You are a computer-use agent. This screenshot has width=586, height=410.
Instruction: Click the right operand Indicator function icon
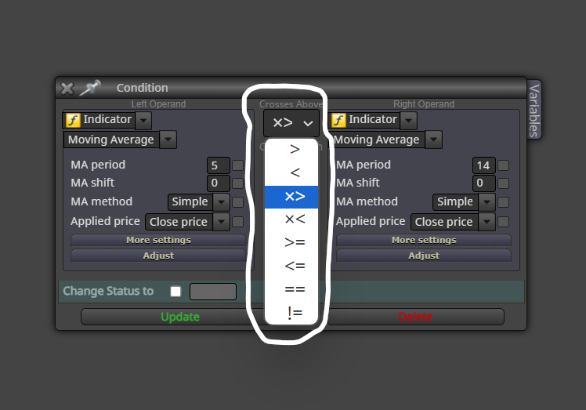338,120
